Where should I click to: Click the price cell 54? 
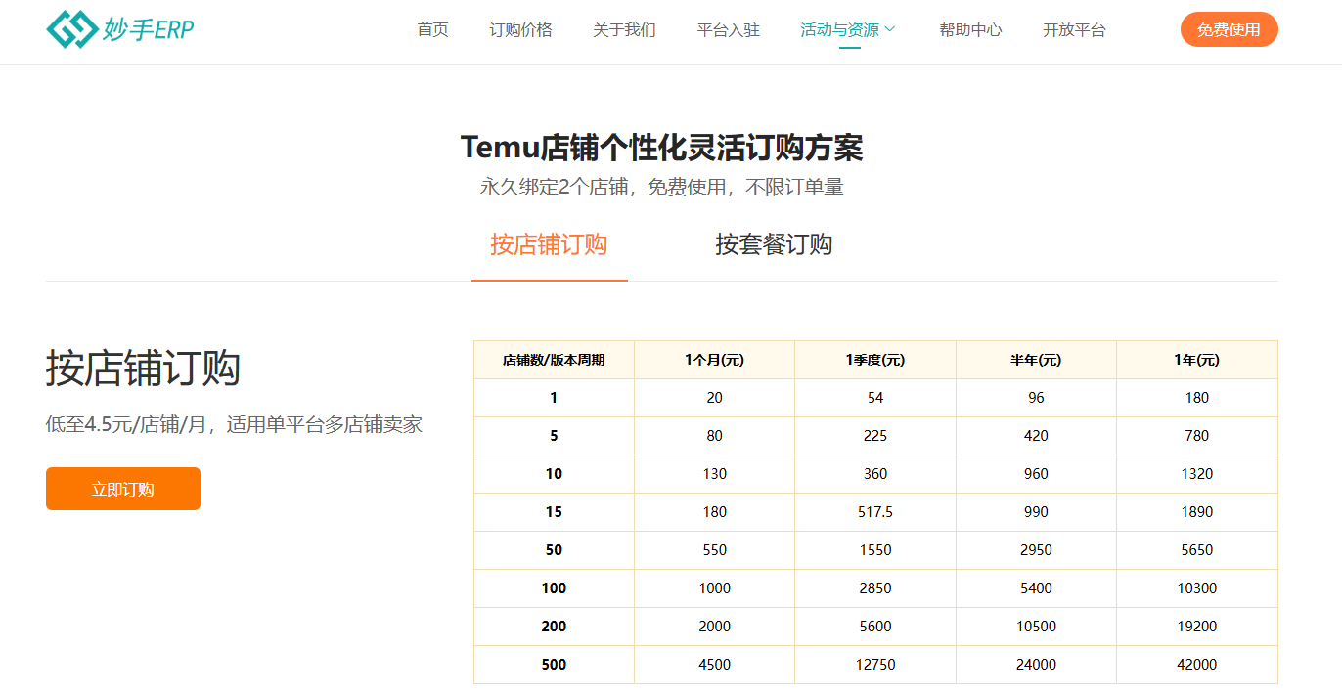point(875,398)
